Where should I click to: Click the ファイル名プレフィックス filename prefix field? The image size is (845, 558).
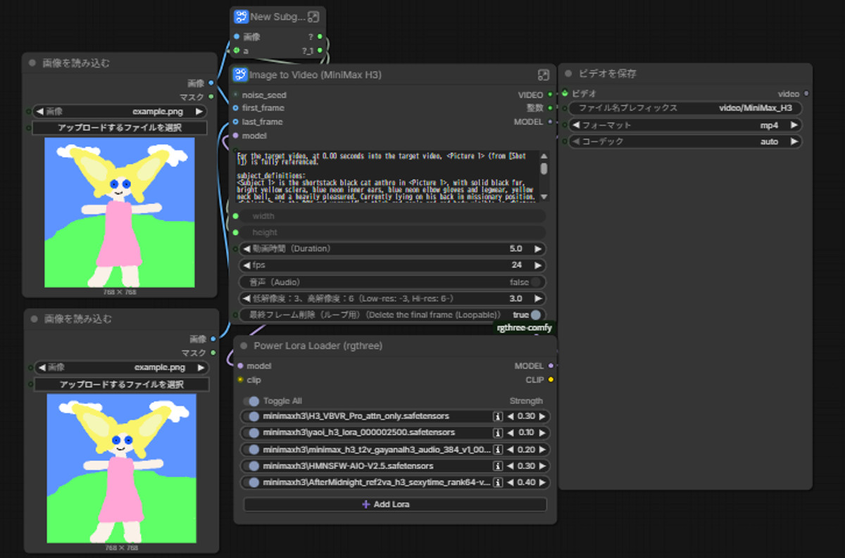(x=686, y=108)
